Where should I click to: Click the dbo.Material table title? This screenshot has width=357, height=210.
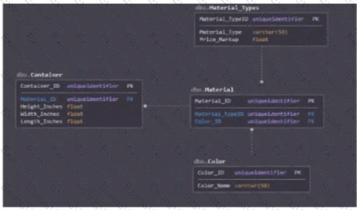pos(212,89)
